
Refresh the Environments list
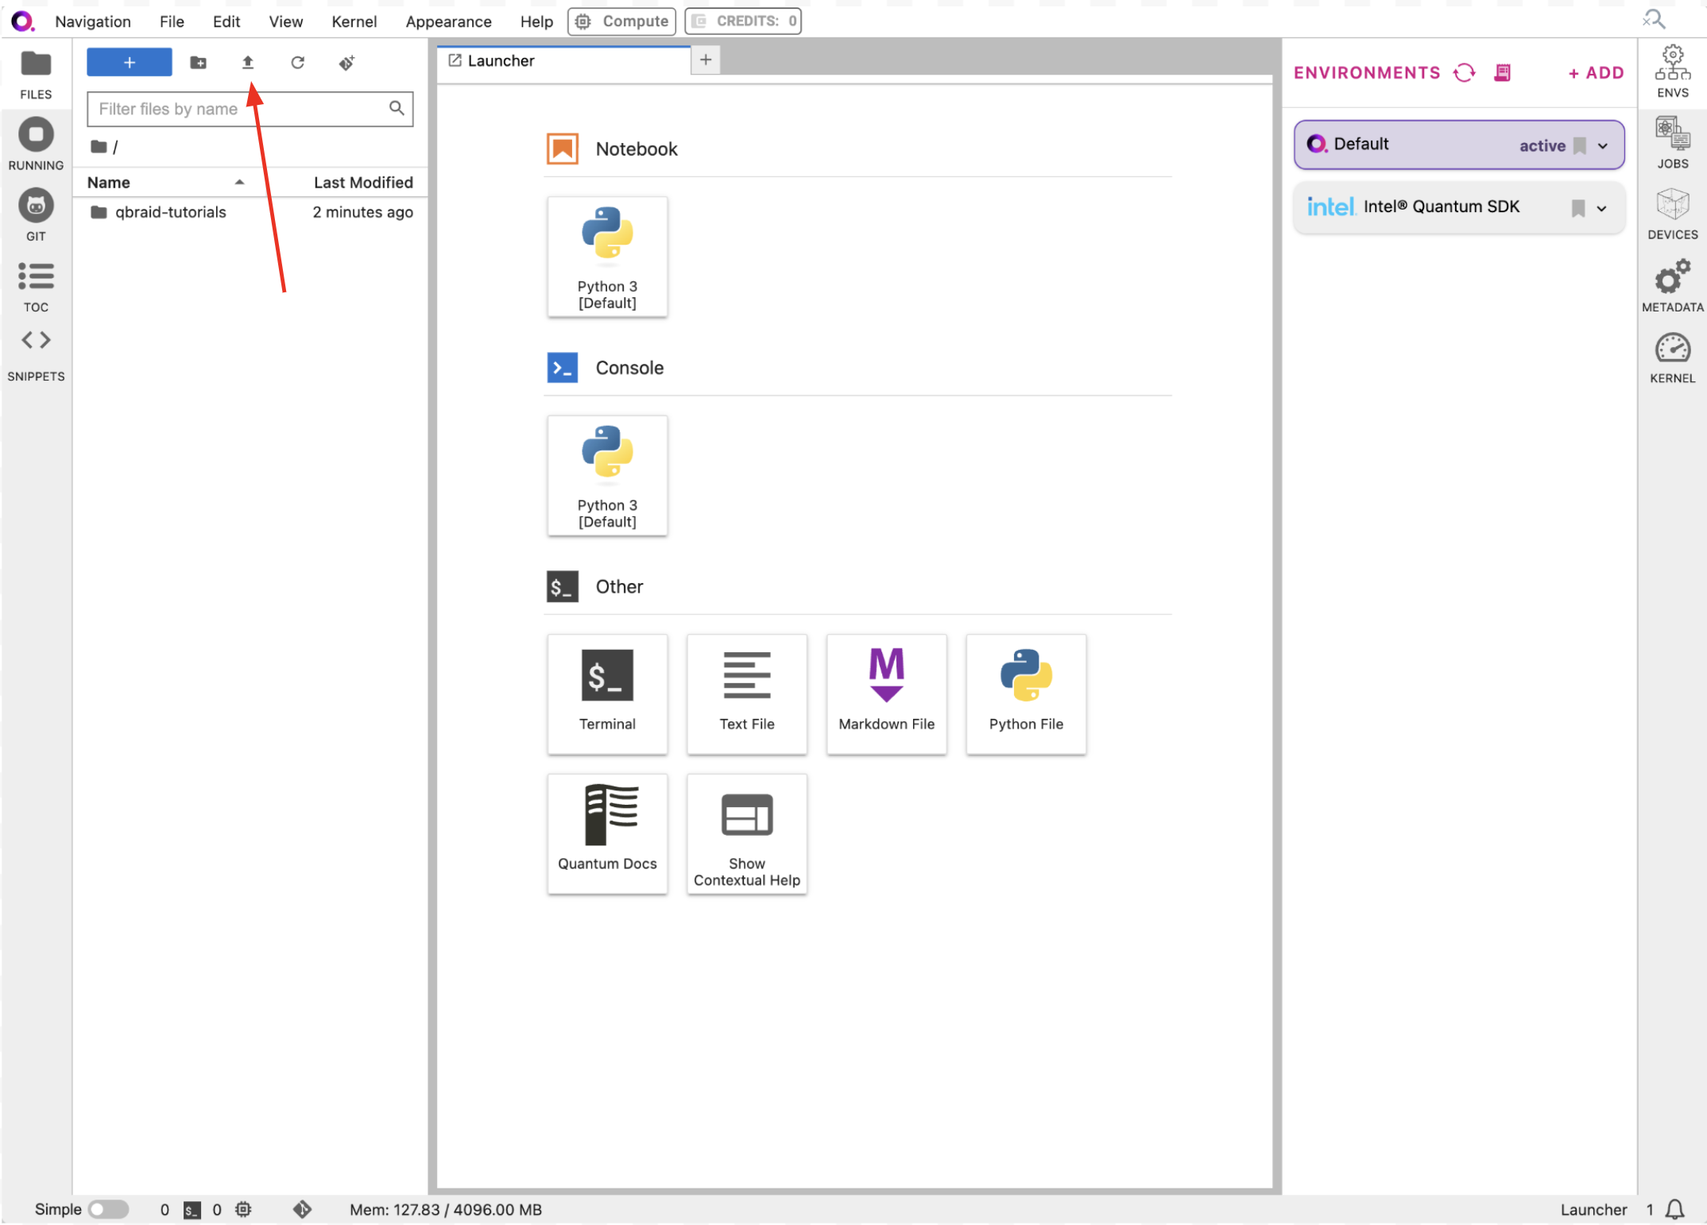1465,73
